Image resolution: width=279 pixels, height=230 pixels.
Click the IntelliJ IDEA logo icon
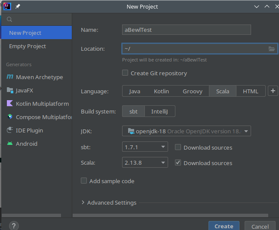[7, 6]
